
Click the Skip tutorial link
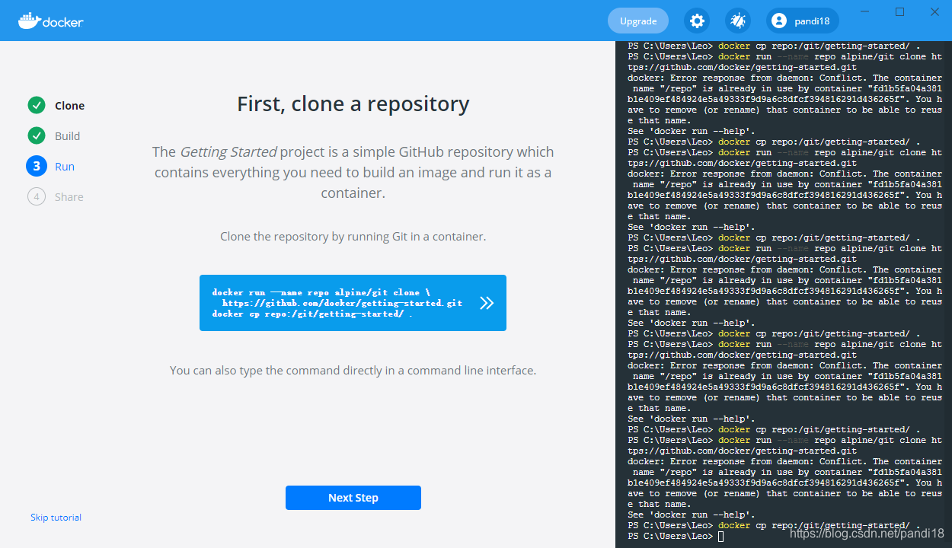click(56, 518)
